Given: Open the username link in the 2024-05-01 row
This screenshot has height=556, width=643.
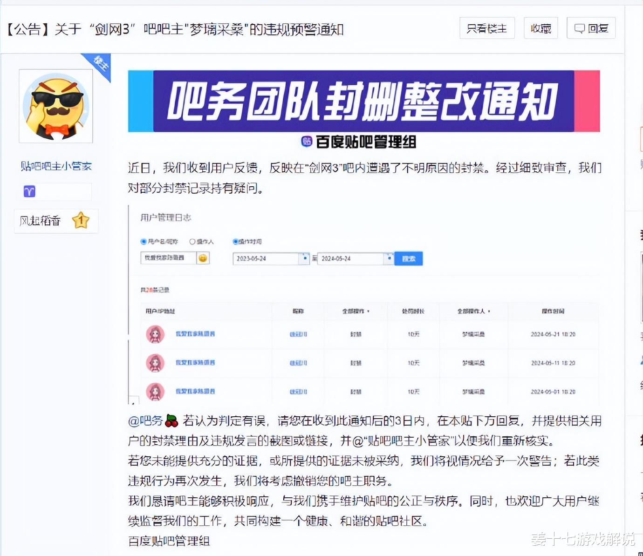Looking at the screenshot, I should coord(195,391).
